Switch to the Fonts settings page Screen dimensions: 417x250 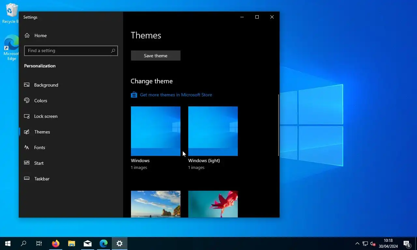click(71, 147)
